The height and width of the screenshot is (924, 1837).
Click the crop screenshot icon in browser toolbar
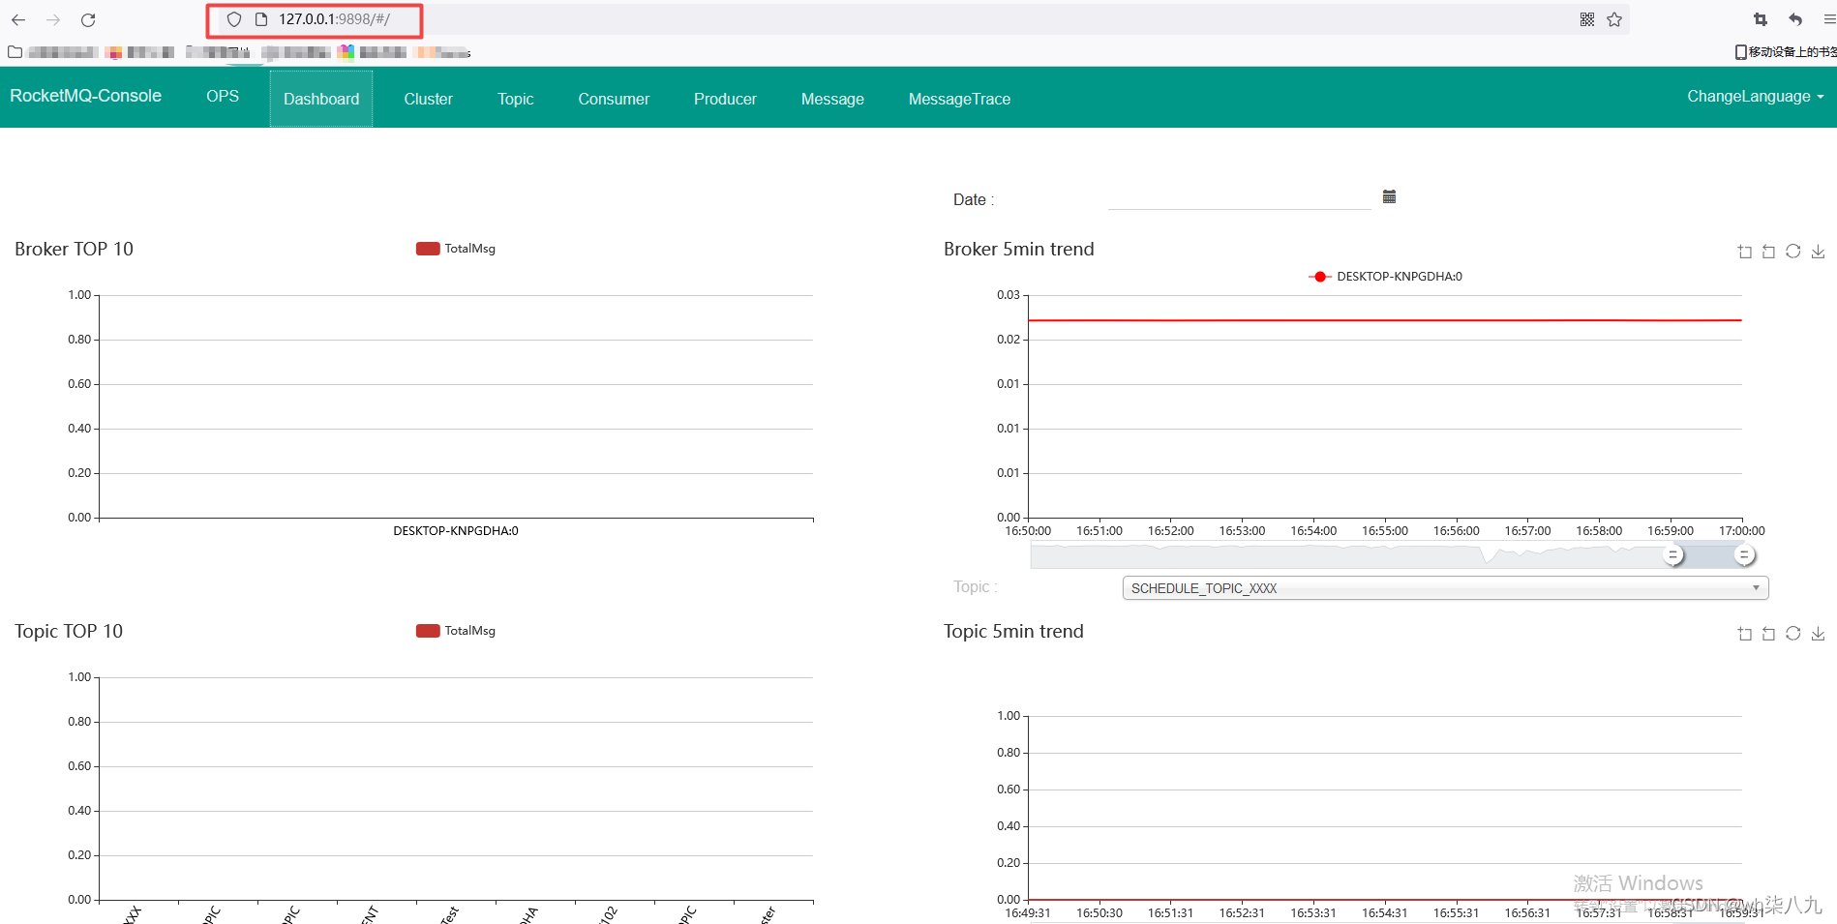tap(1761, 19)
